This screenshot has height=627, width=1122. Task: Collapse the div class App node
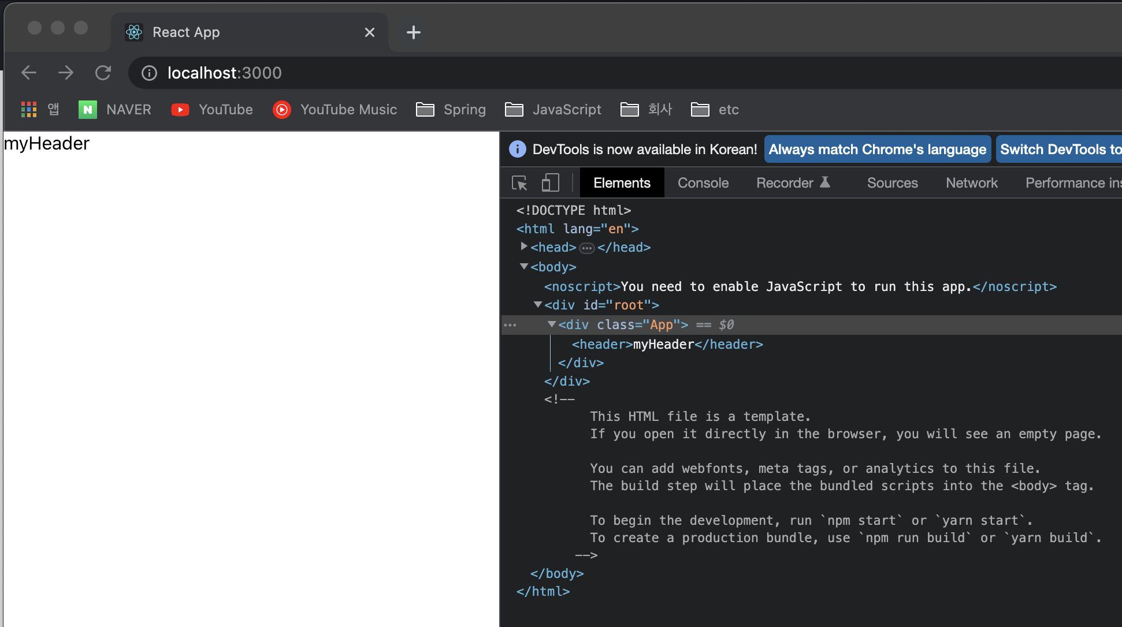[x=552, y=324]
